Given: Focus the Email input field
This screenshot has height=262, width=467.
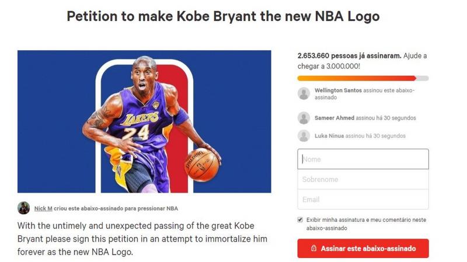Looking at the screenshot, I should pyautogui.click(x=363, y=199).
